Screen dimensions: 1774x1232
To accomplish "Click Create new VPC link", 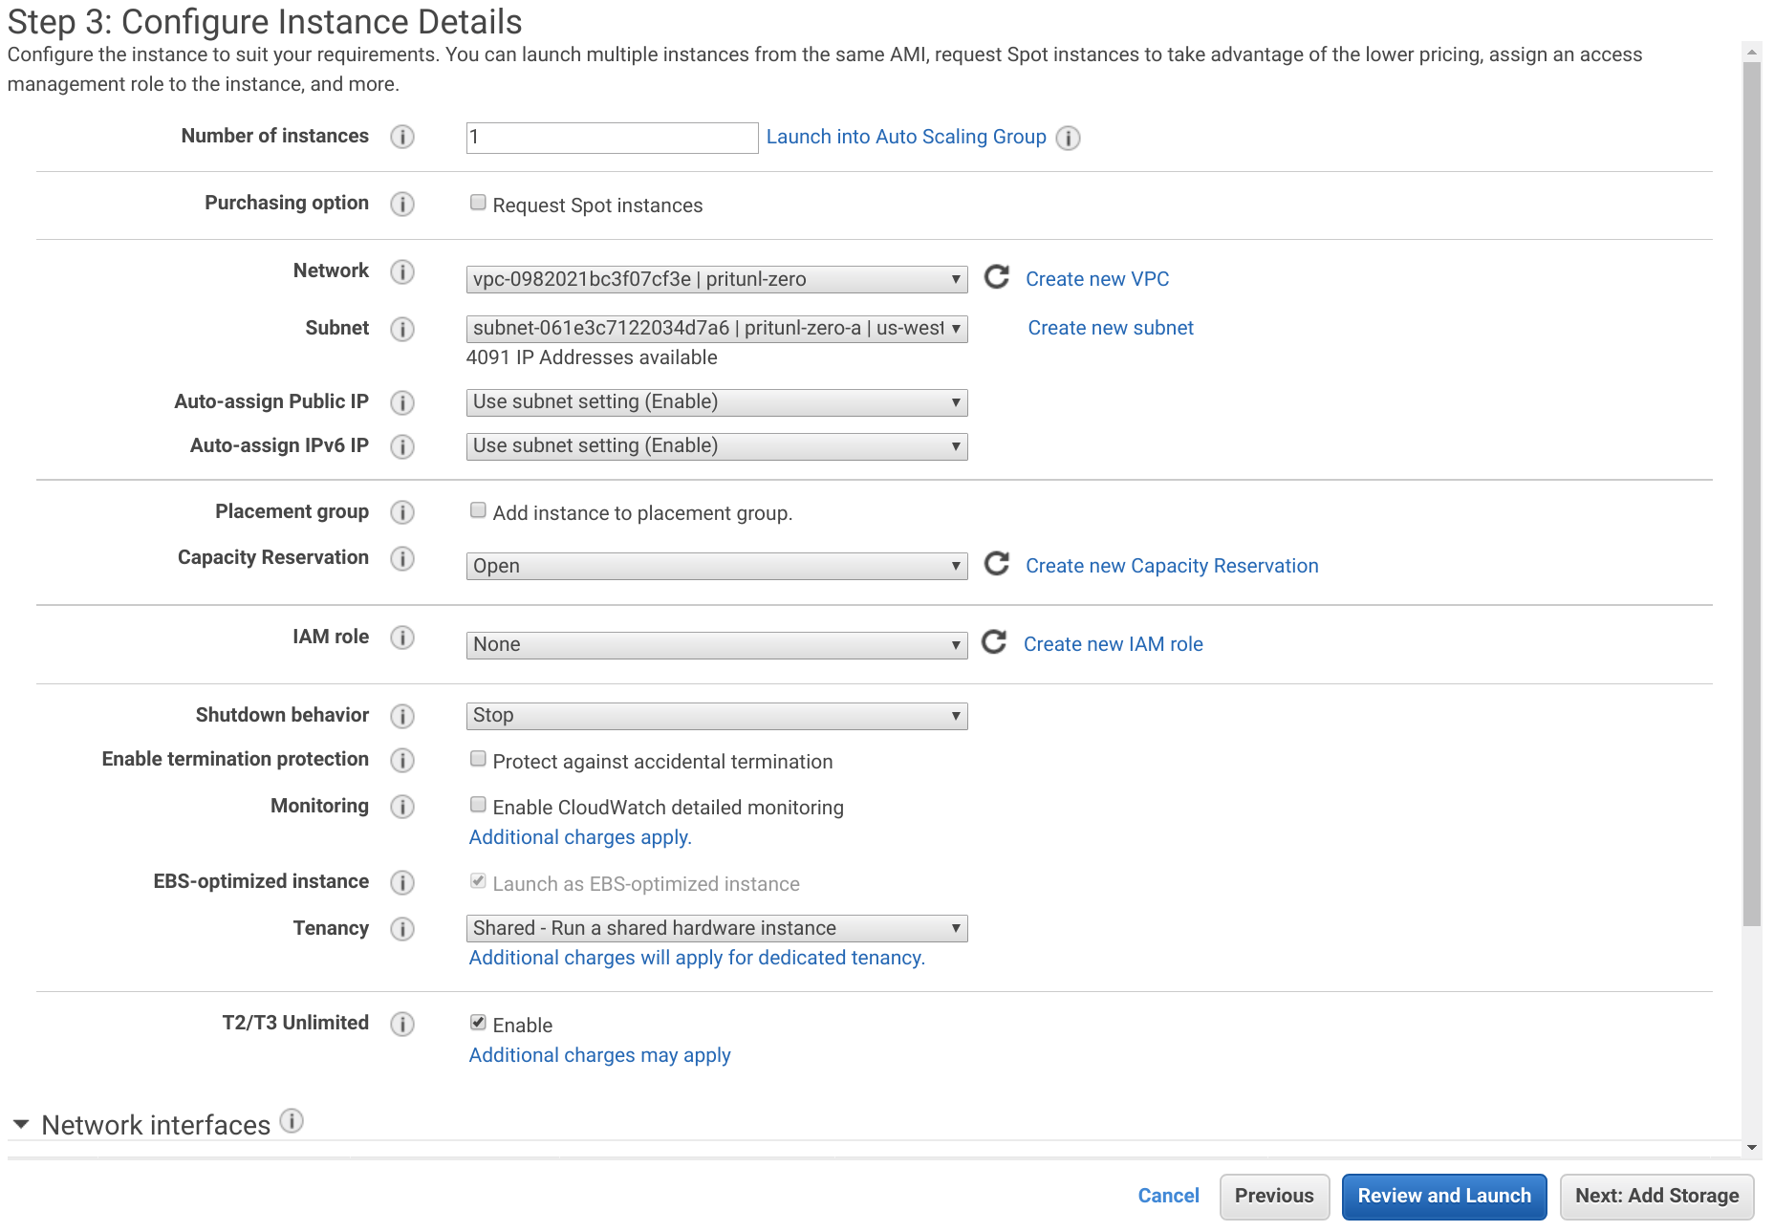I will pos(1097,279).
